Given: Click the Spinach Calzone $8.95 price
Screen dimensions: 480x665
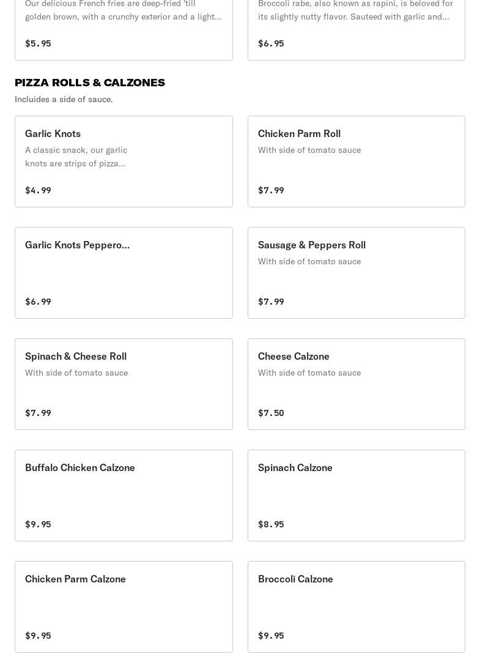Looking at the screenshot, I should point(271,524).
